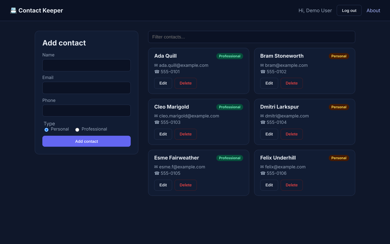Click the email felix@example.com
The height and width of the screenshot is (244, 390).
[x=285, y=167]
